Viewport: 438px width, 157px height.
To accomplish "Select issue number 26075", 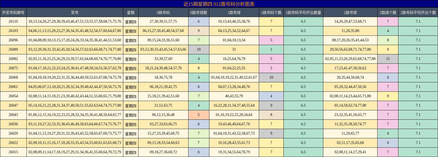I will pyautogui.click(x=13, y=68).
